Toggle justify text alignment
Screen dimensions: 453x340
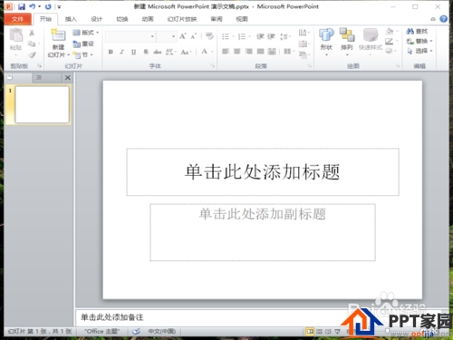click(261, 52)
